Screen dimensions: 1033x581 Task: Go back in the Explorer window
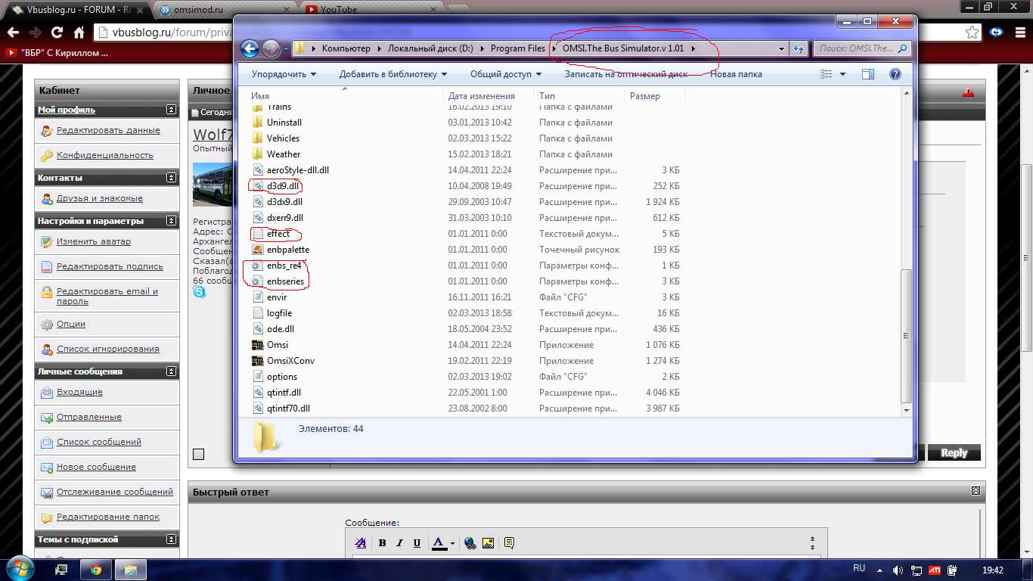click(x=250, y=49)
